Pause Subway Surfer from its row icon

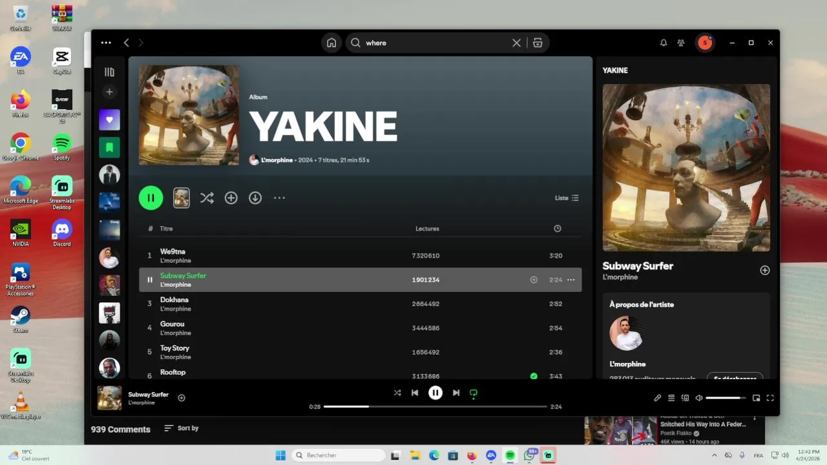pyautogui.click(x=150, y=280)
